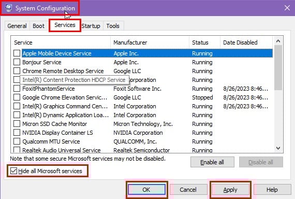Select the FoxitPhantomService row name
The image size is (295, 199).
pos(49,89)
